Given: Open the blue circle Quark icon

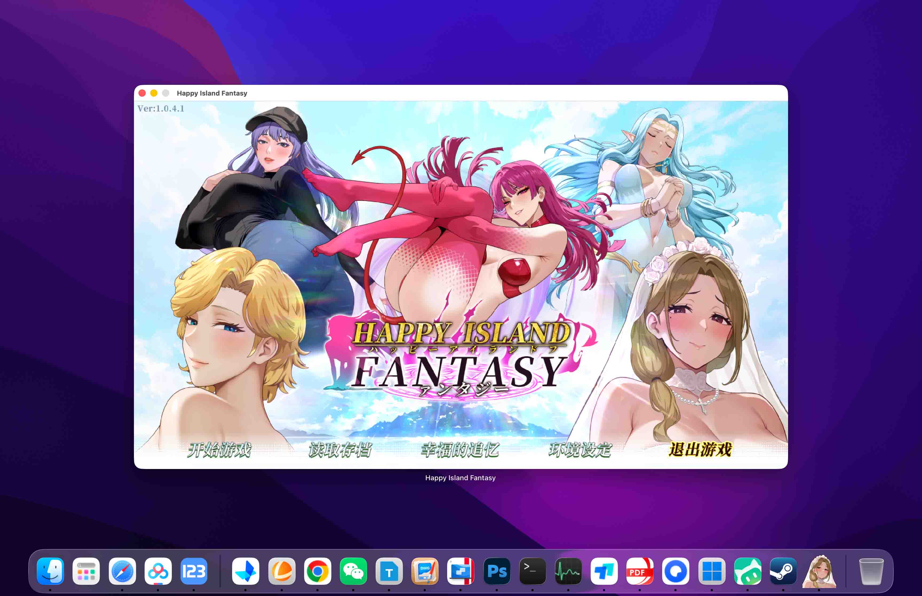Looking at the screenshot, I should coord(675,571).
